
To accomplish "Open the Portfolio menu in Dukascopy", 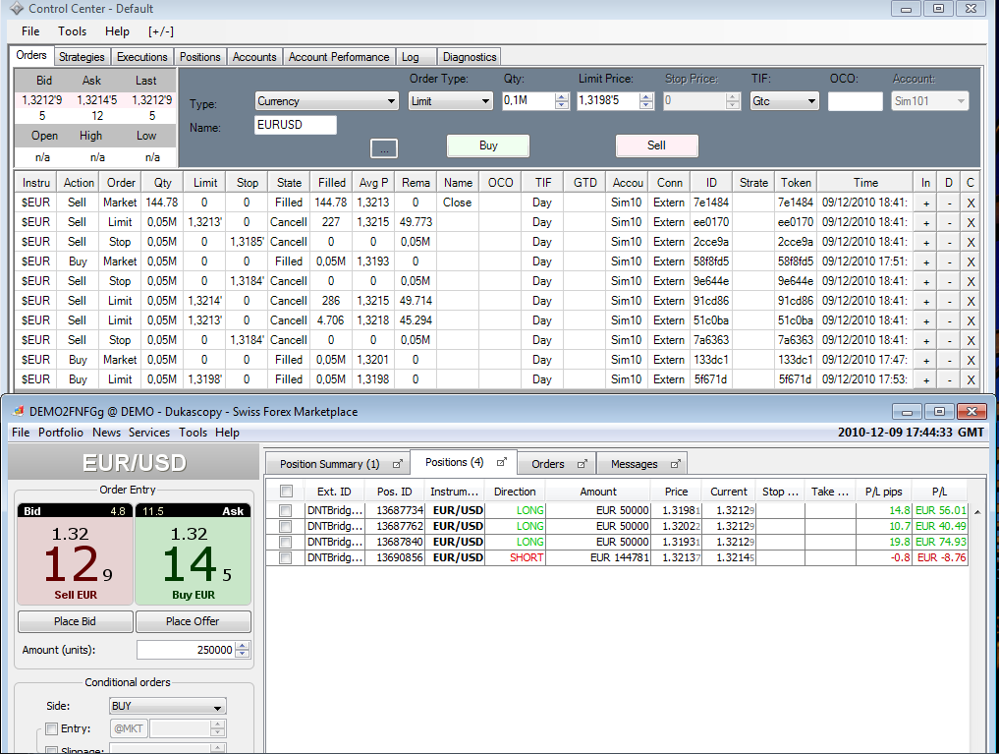I will coord(61,433).
